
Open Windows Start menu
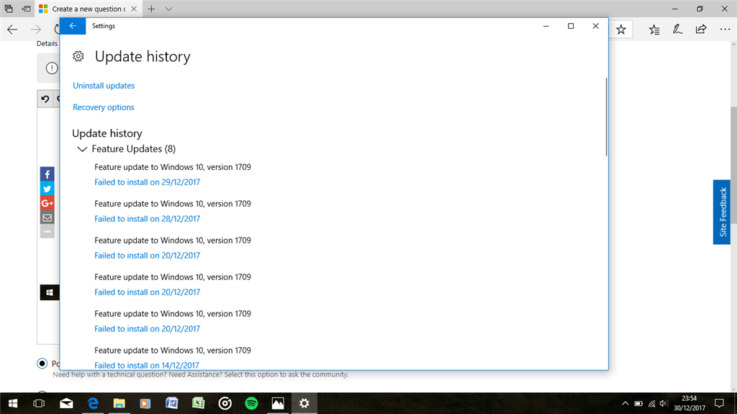point(13,403)
